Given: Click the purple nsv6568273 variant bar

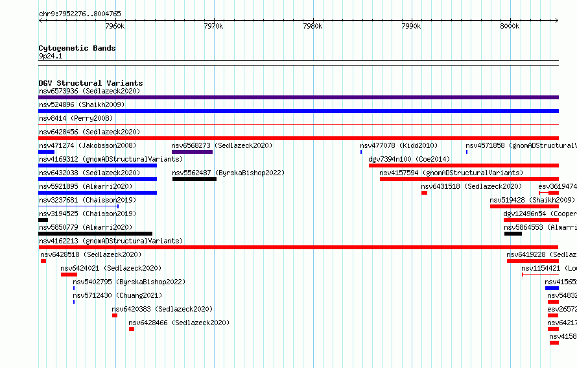Looking at the screenshot, I should (192, 152).
